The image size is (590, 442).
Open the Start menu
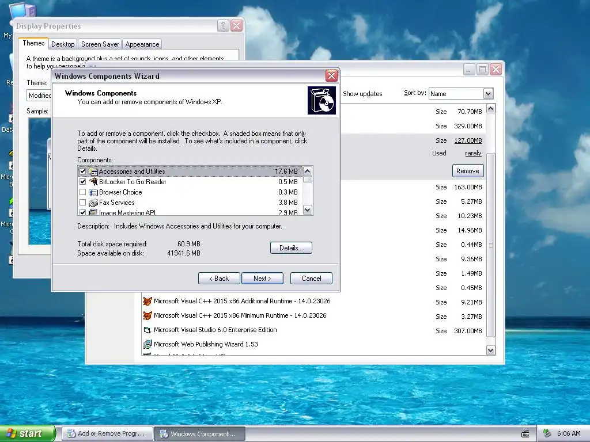[28, 434]
